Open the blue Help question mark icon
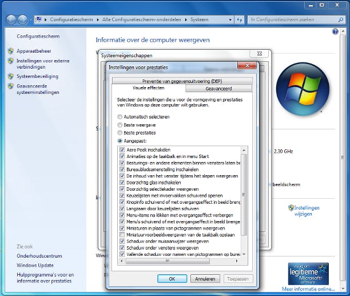 coord(335,31)
